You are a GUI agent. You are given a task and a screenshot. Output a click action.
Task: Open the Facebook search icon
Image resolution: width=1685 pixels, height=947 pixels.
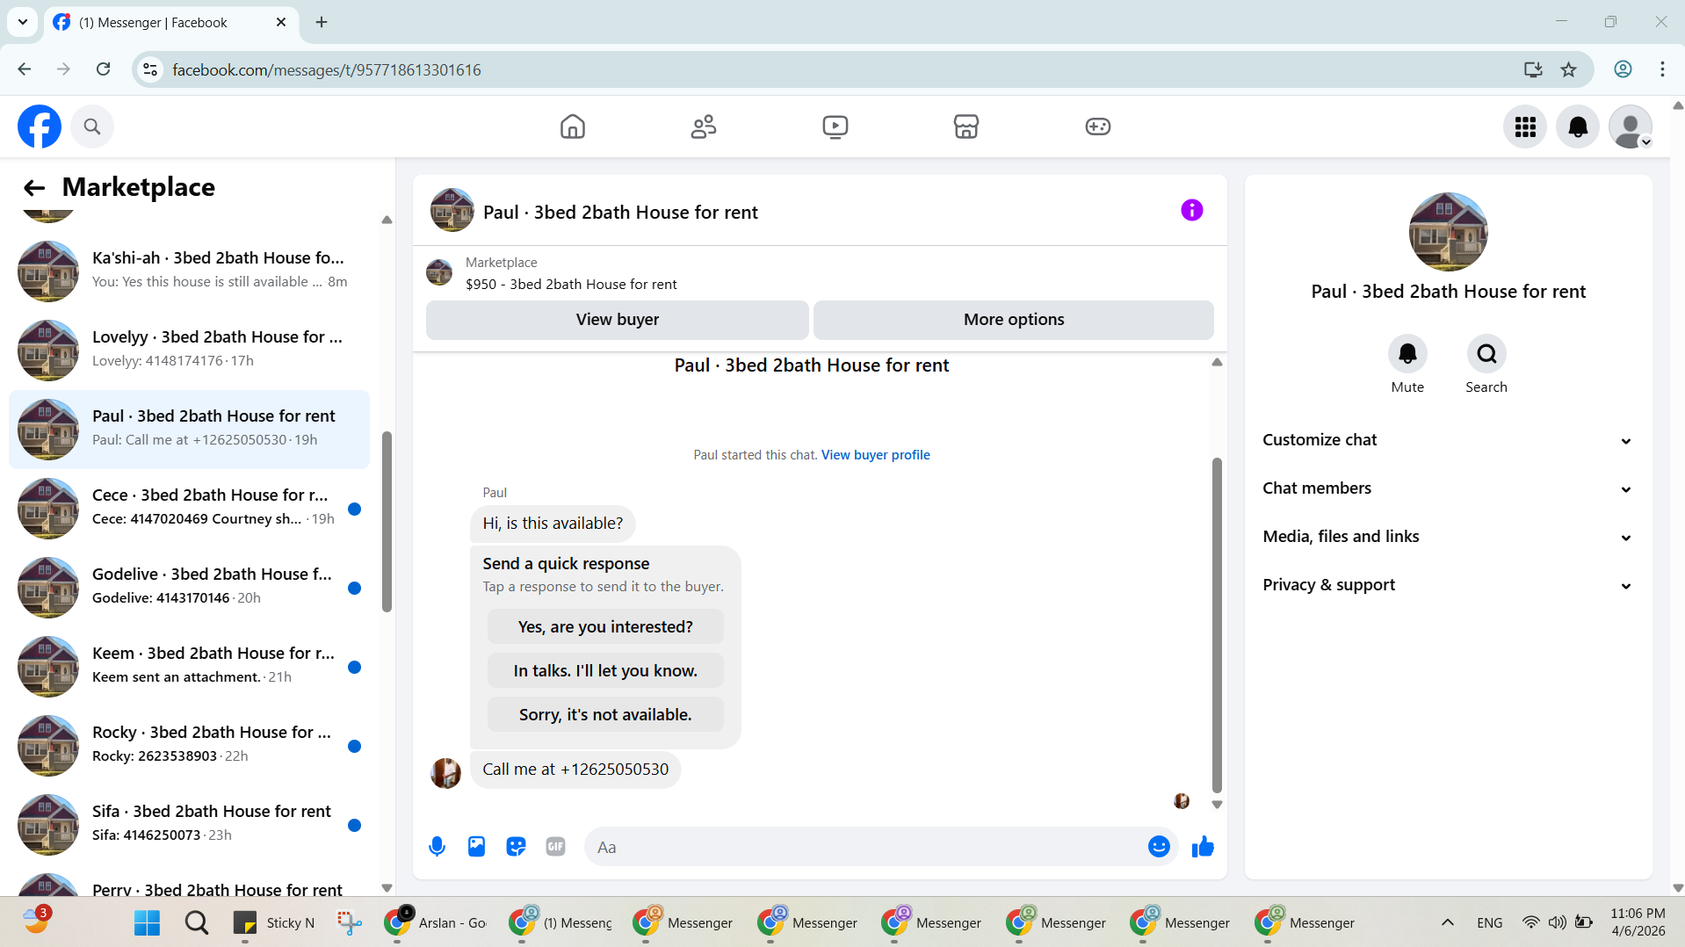92,127
